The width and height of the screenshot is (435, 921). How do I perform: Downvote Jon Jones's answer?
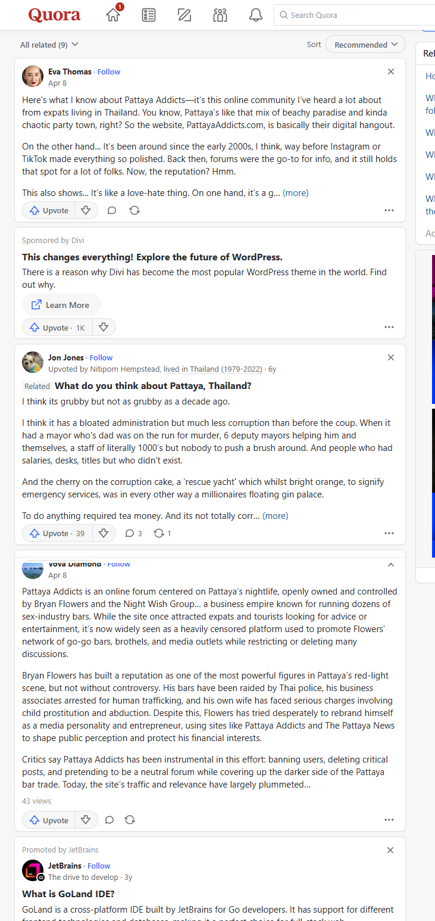pos(104,533)
